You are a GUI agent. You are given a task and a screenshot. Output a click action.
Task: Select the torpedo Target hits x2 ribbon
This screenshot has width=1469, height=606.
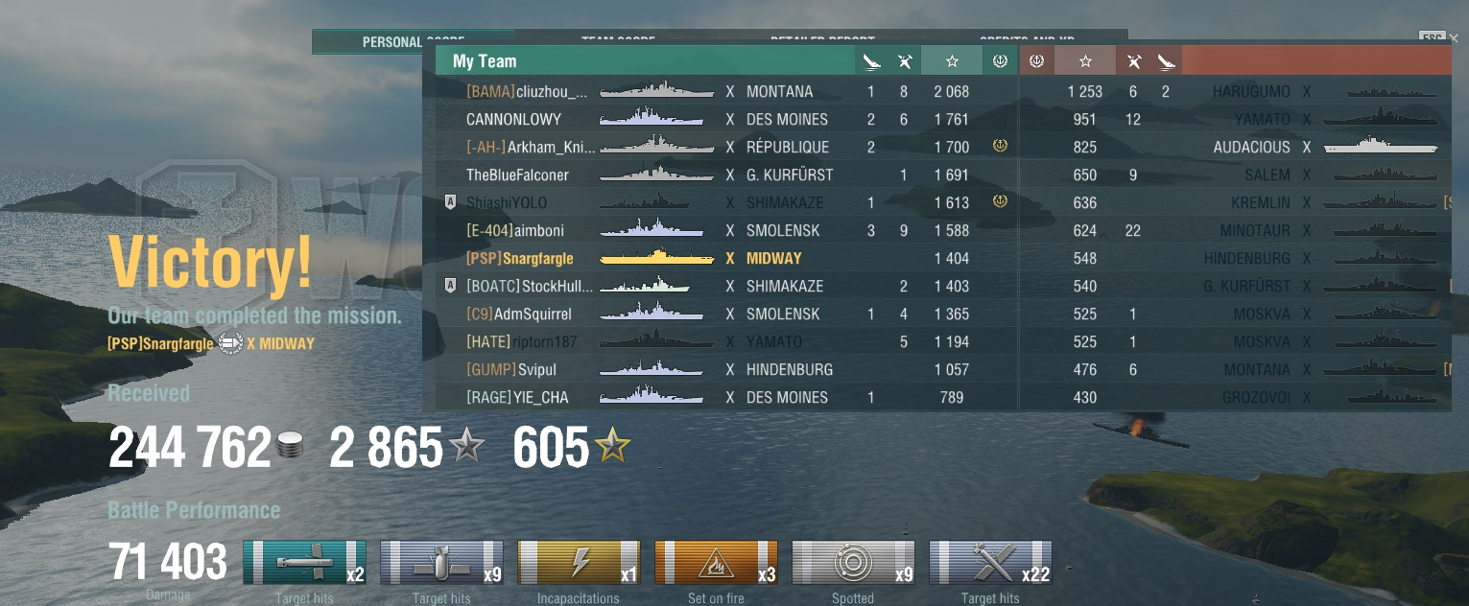(305, 563)
